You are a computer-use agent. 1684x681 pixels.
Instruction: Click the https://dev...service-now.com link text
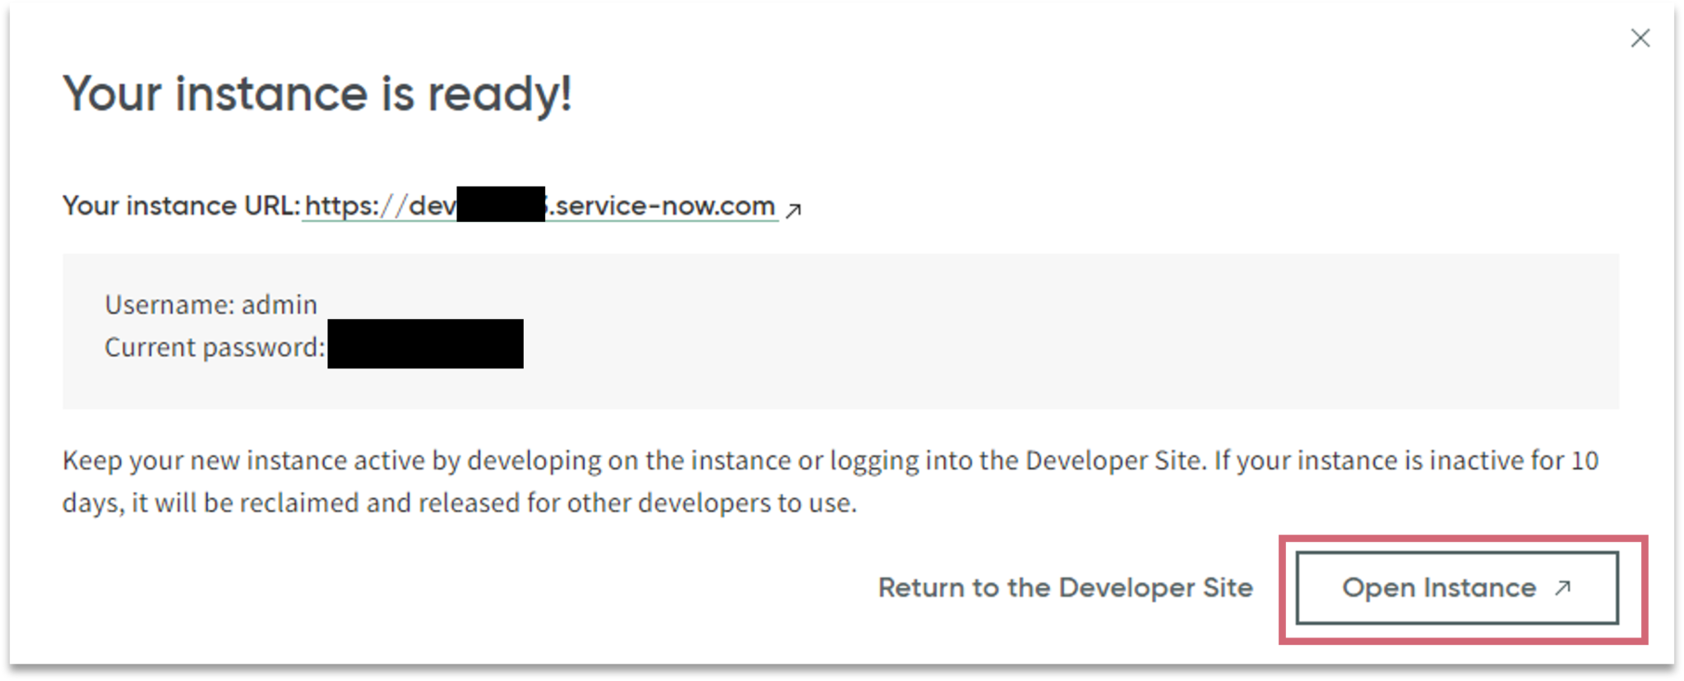coord(539,206)
